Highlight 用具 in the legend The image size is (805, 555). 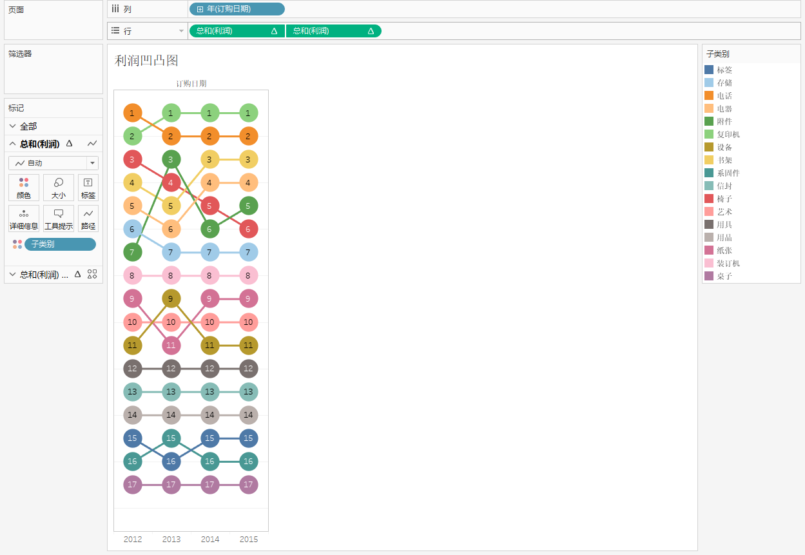724,224
